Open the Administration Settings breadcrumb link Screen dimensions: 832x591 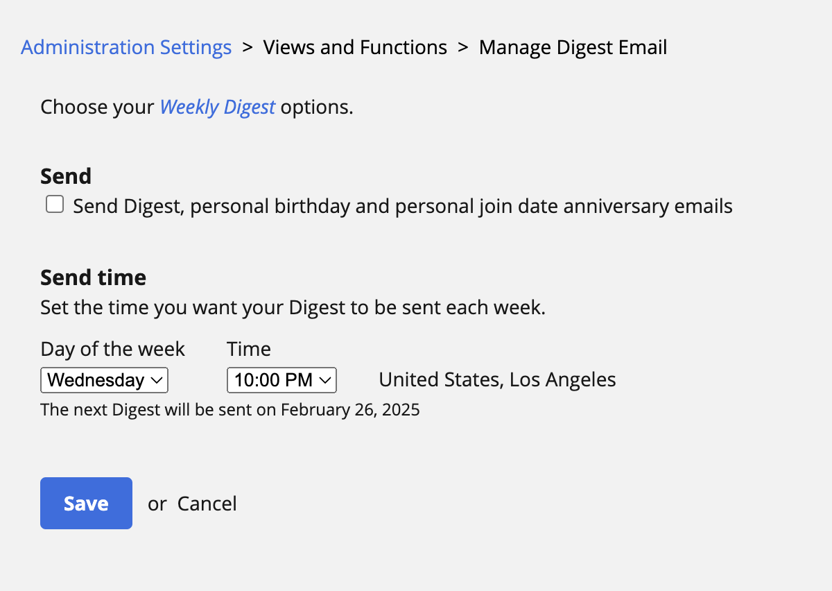point(126,48)
